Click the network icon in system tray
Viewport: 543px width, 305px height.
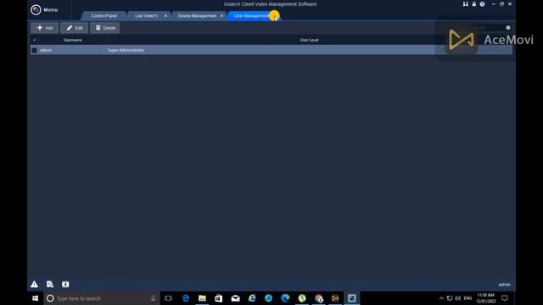pyautogui.click(x=450, y=298)
